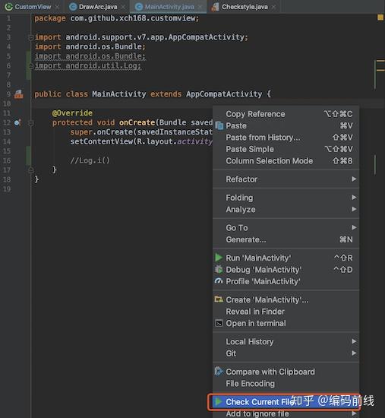Click the class gutter icon on line 9
This screenshot has height=418, width=385.
(19, 94)
